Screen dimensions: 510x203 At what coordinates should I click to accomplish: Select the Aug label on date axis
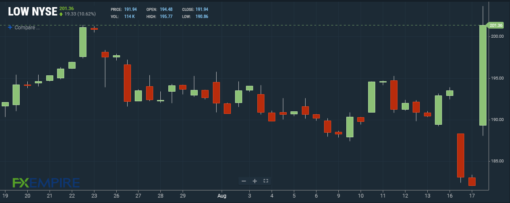pyautogui.click(x=222, y=195)
